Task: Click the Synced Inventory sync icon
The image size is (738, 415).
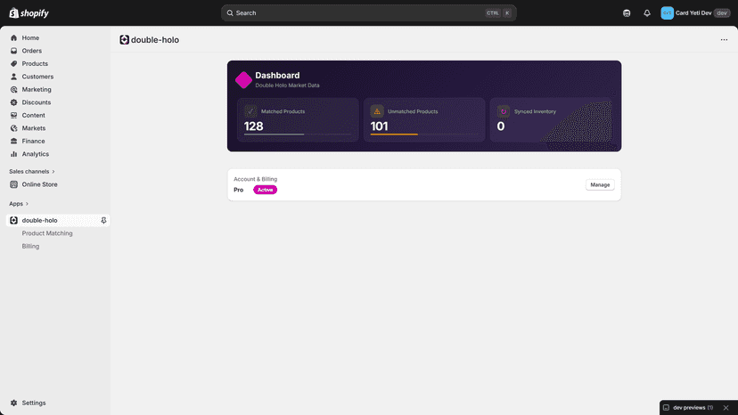Action: [503, 111]
